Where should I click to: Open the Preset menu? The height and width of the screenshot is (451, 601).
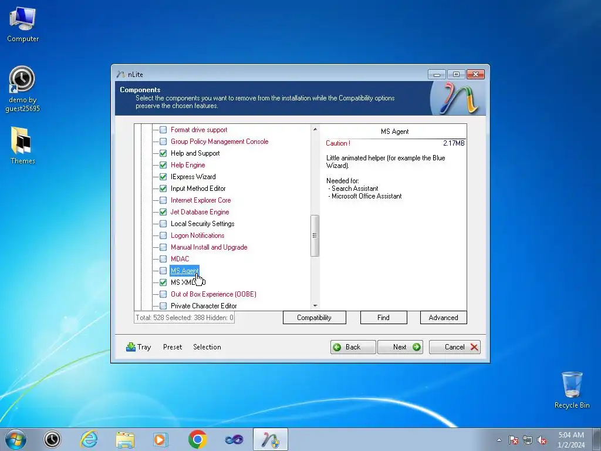click(173, 347)
